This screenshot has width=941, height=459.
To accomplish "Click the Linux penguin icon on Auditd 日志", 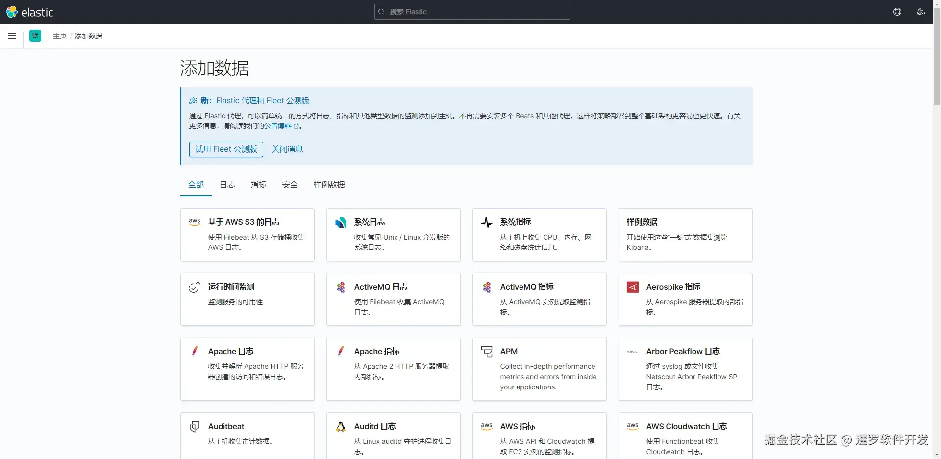I will (x=341, y=427).
